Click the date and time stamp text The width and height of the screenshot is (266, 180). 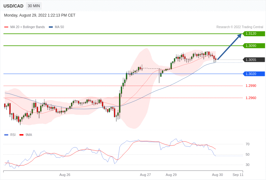point(40,15)
